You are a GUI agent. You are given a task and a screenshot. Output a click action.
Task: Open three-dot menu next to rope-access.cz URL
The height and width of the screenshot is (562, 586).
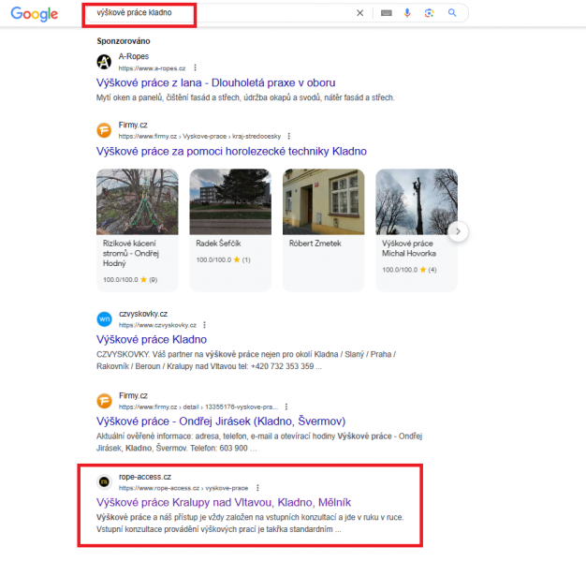257,488
